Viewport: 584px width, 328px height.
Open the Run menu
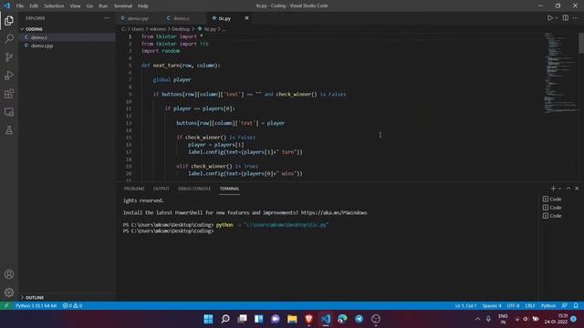click(x=103, y=6)
